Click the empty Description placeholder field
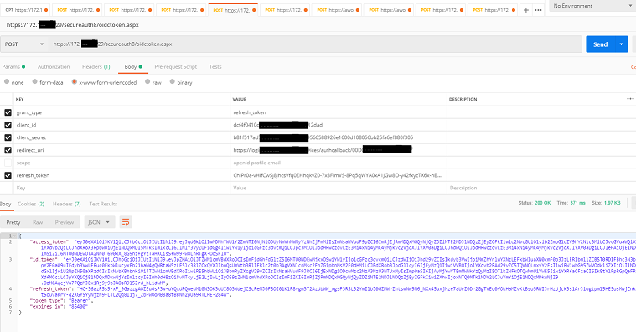The width and height of the screenshot is (636, 332). coord(541,188)
